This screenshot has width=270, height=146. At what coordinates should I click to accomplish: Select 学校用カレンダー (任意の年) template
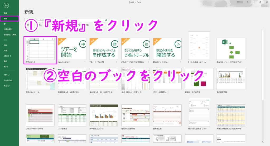pyautogui.click(x=72, y=79)
